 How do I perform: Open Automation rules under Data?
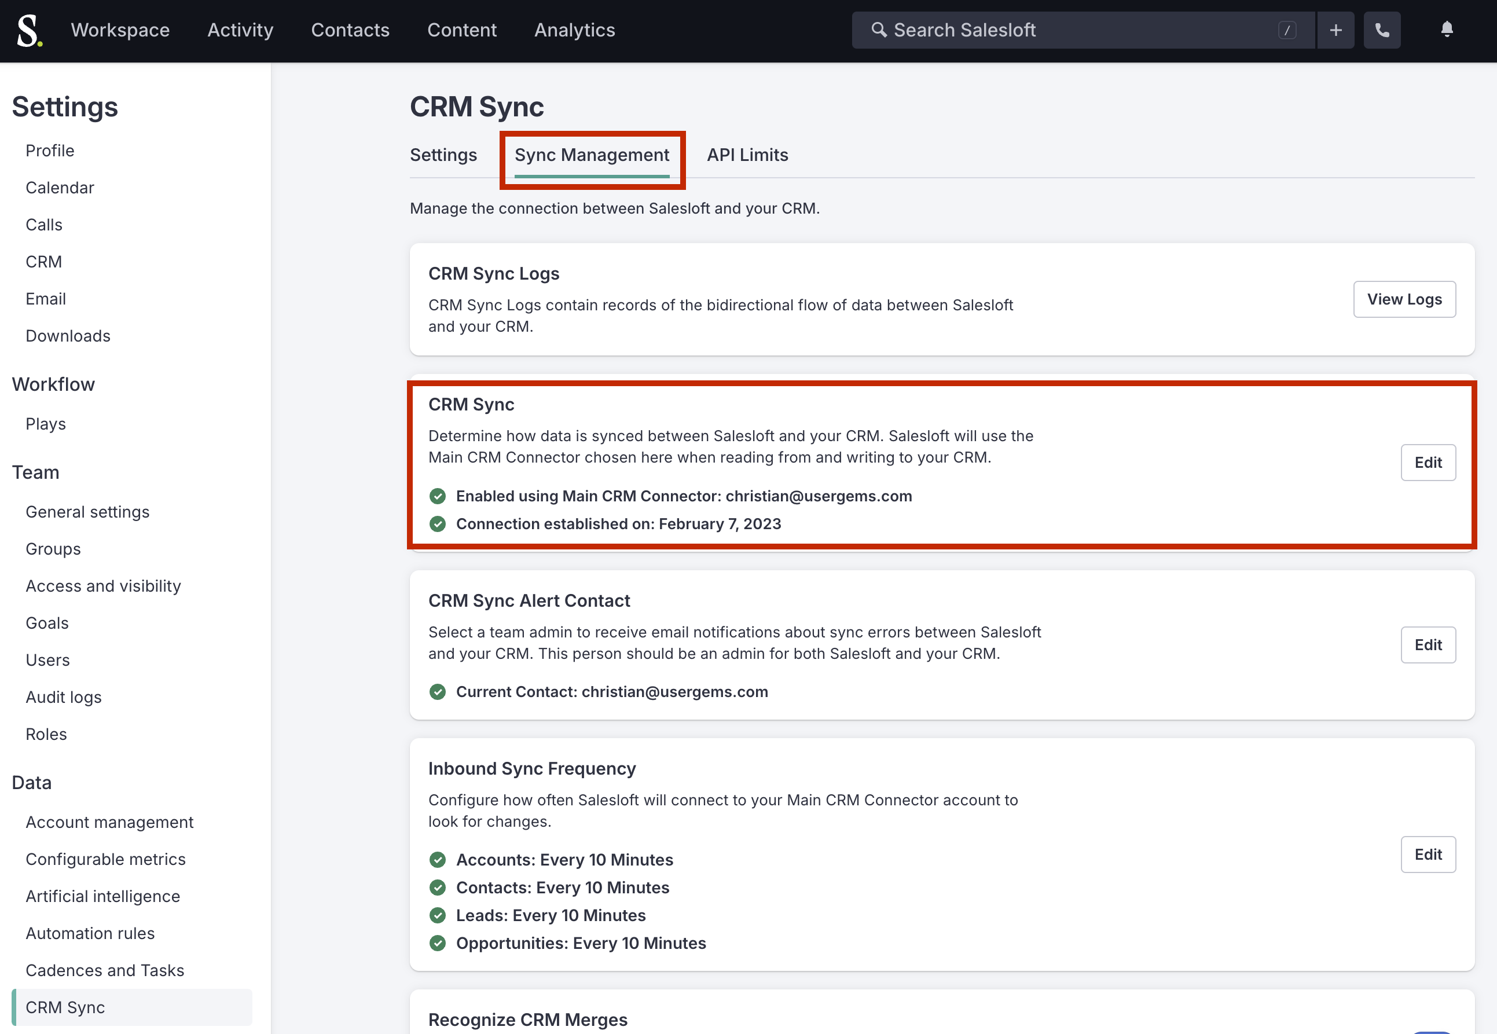pos(90,933)
